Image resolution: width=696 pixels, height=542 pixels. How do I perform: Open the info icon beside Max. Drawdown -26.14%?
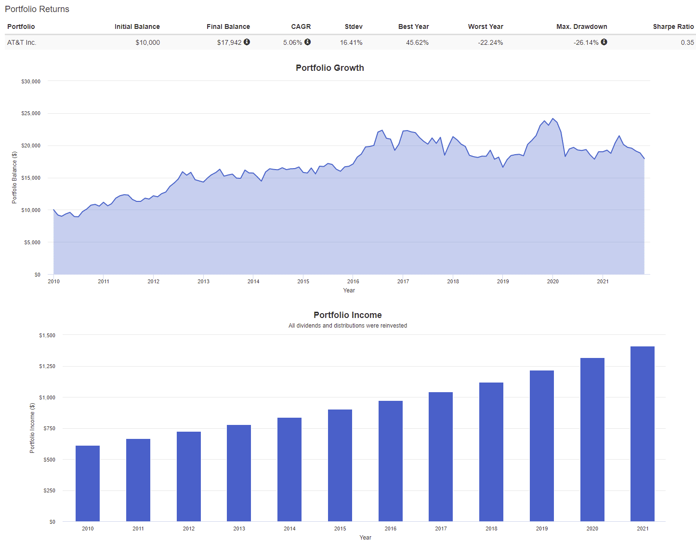tap(604, 42)
